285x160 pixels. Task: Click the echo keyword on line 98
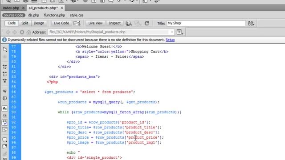[x=71, y=152]
